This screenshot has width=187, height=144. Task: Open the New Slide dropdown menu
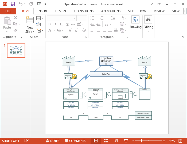[x=30, y=32]
